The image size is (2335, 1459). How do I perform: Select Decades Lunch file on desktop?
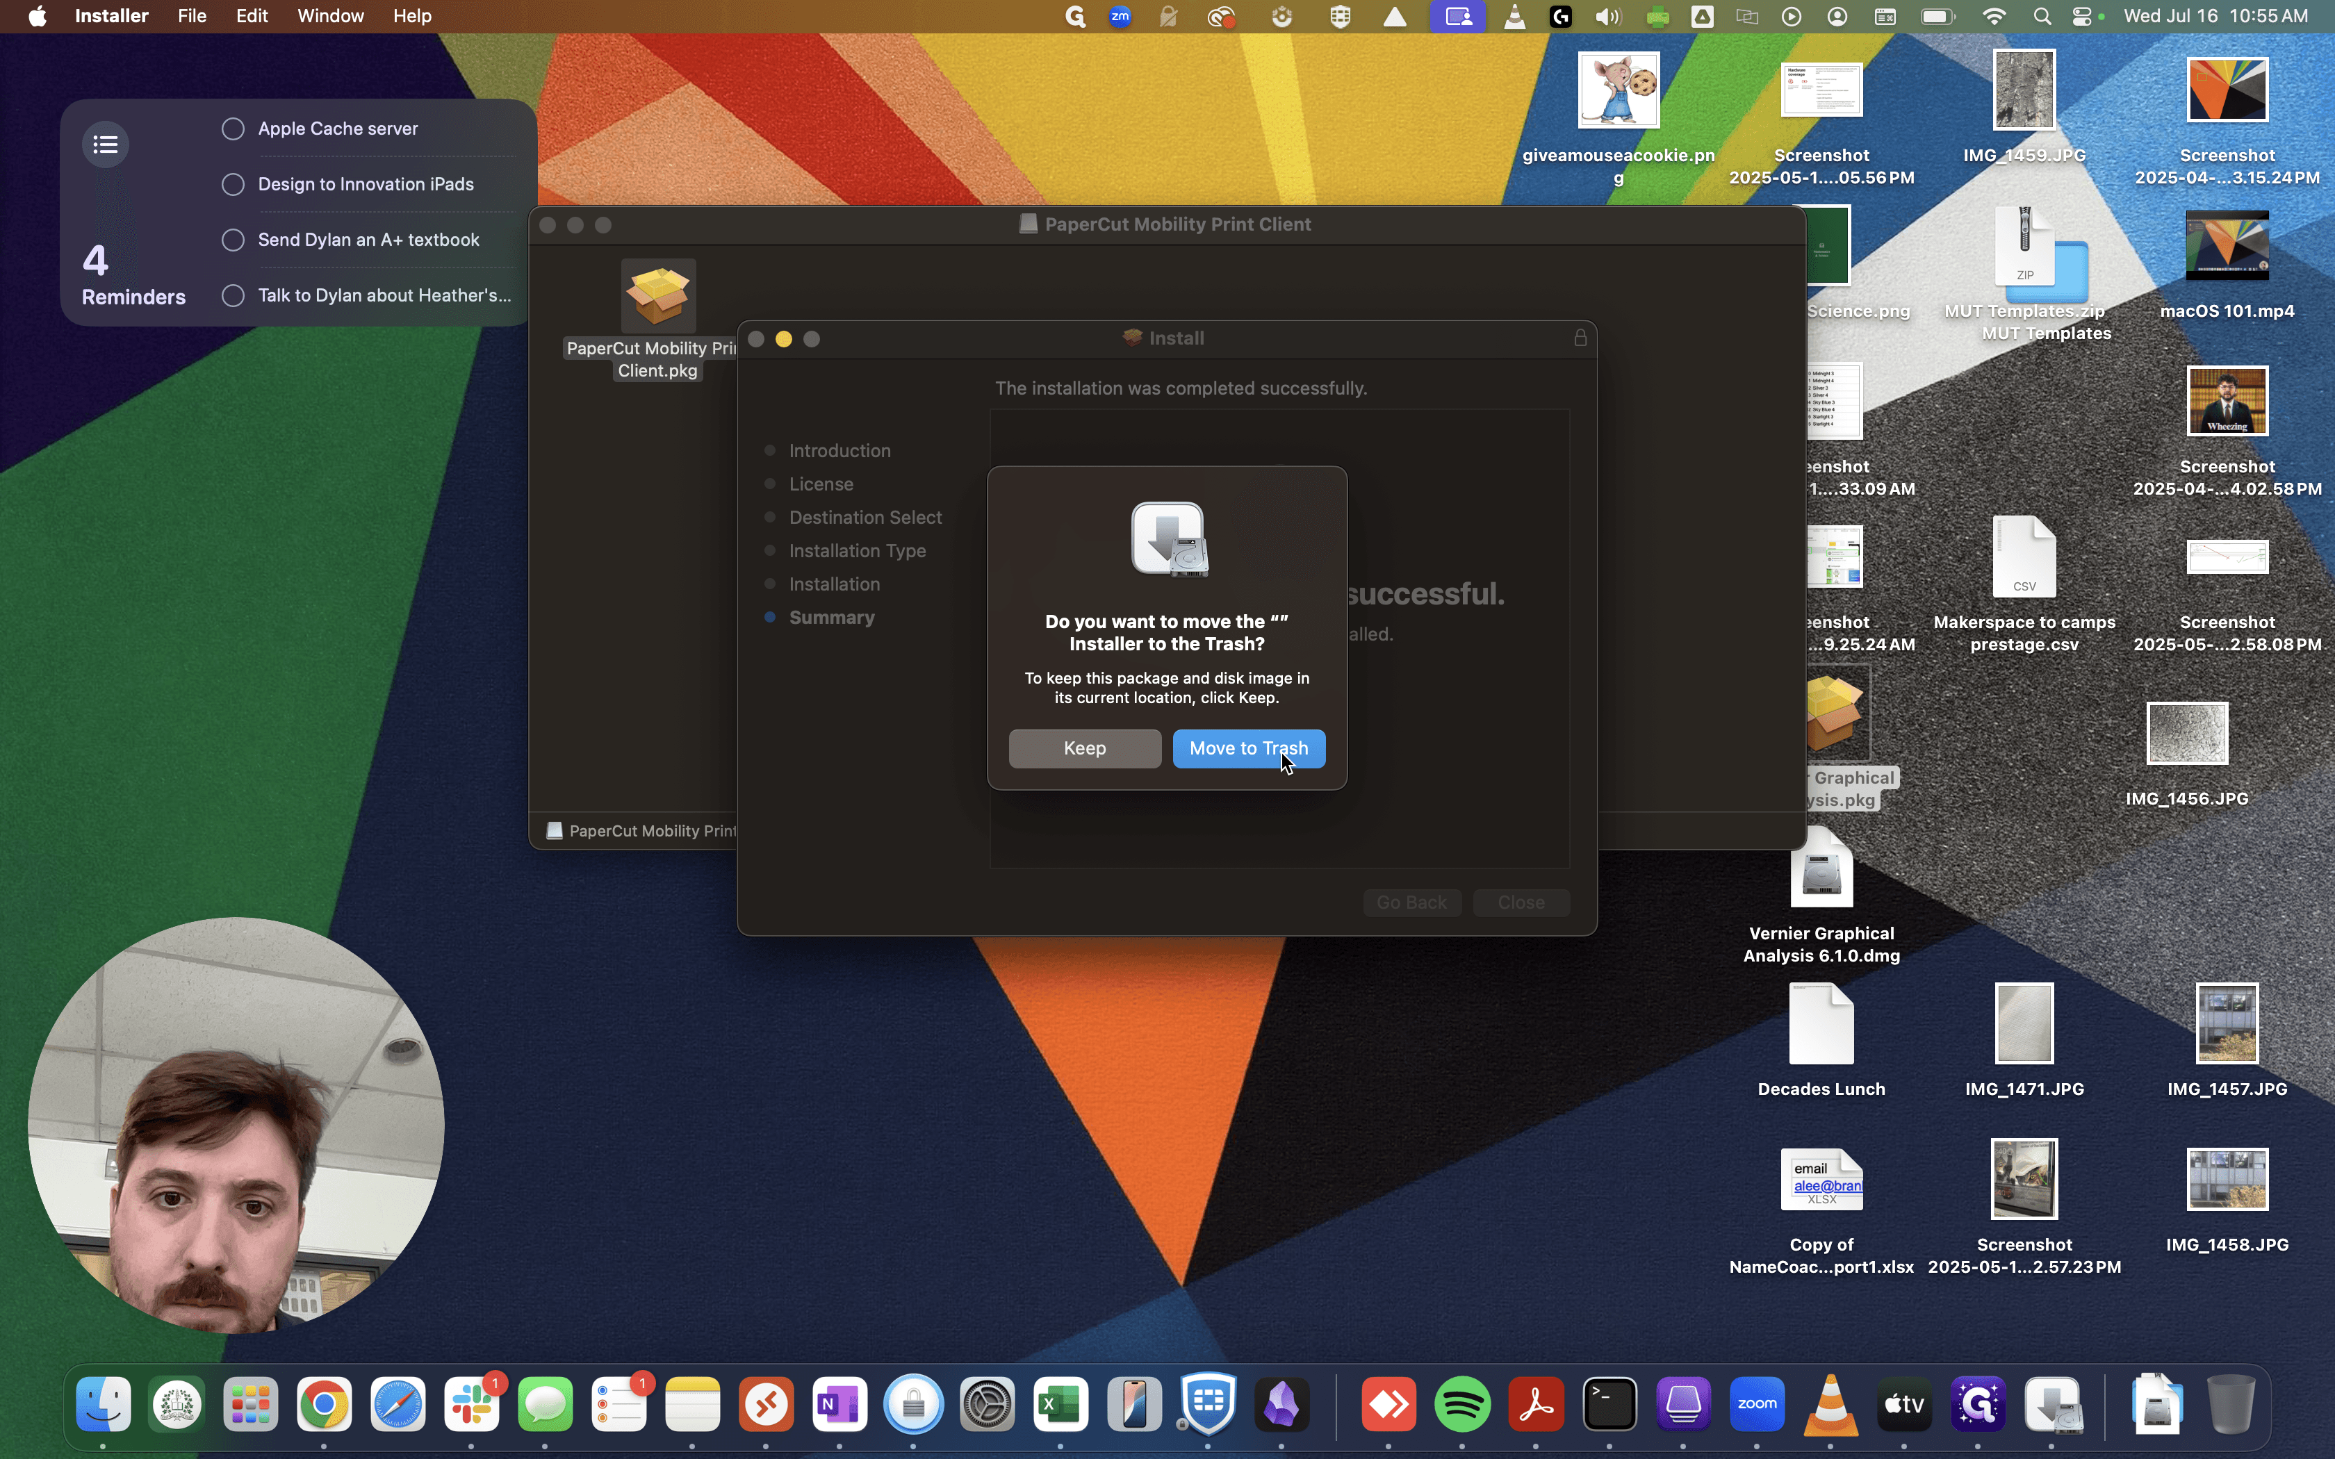(1821, 1024)
